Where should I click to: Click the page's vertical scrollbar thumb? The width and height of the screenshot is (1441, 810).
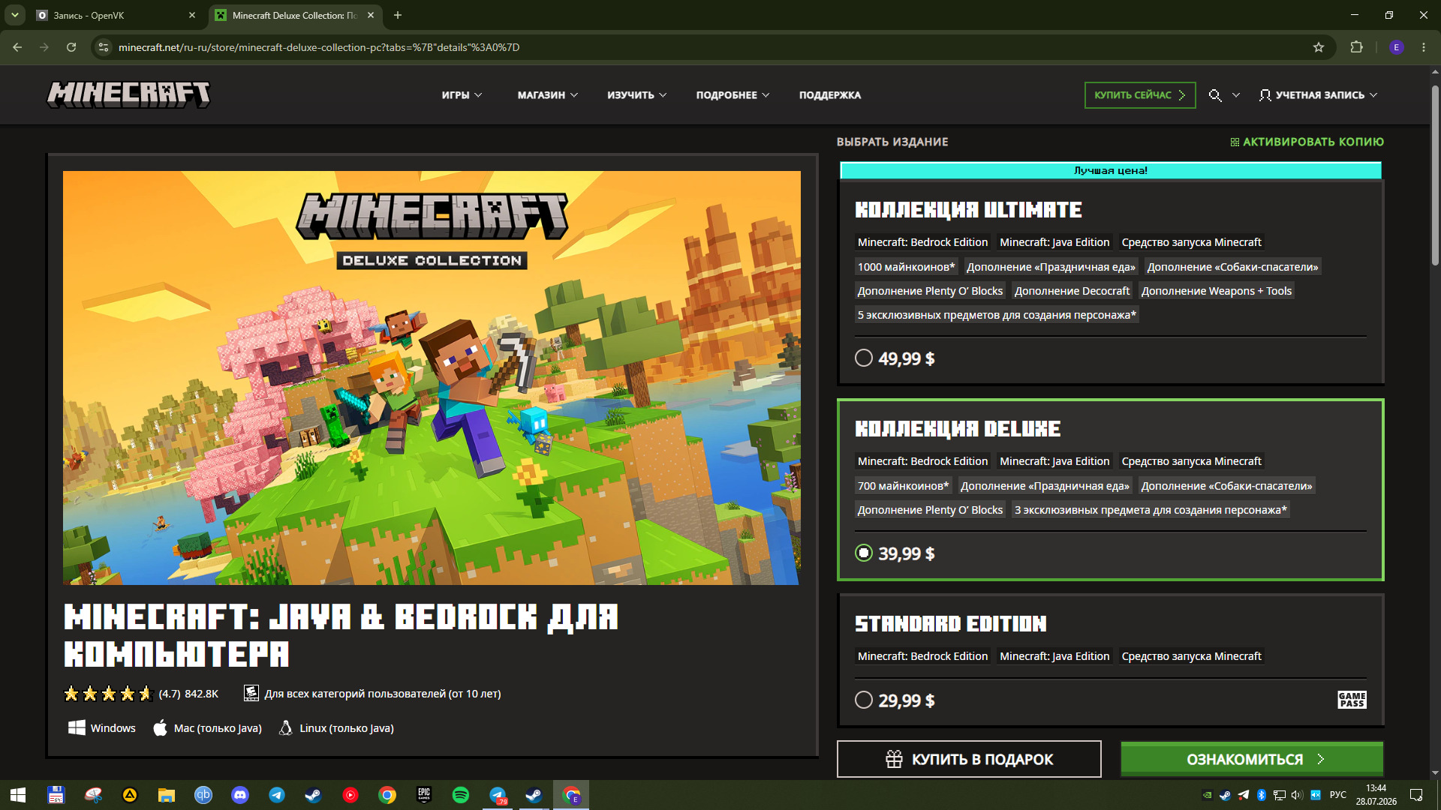[1435, 174]
